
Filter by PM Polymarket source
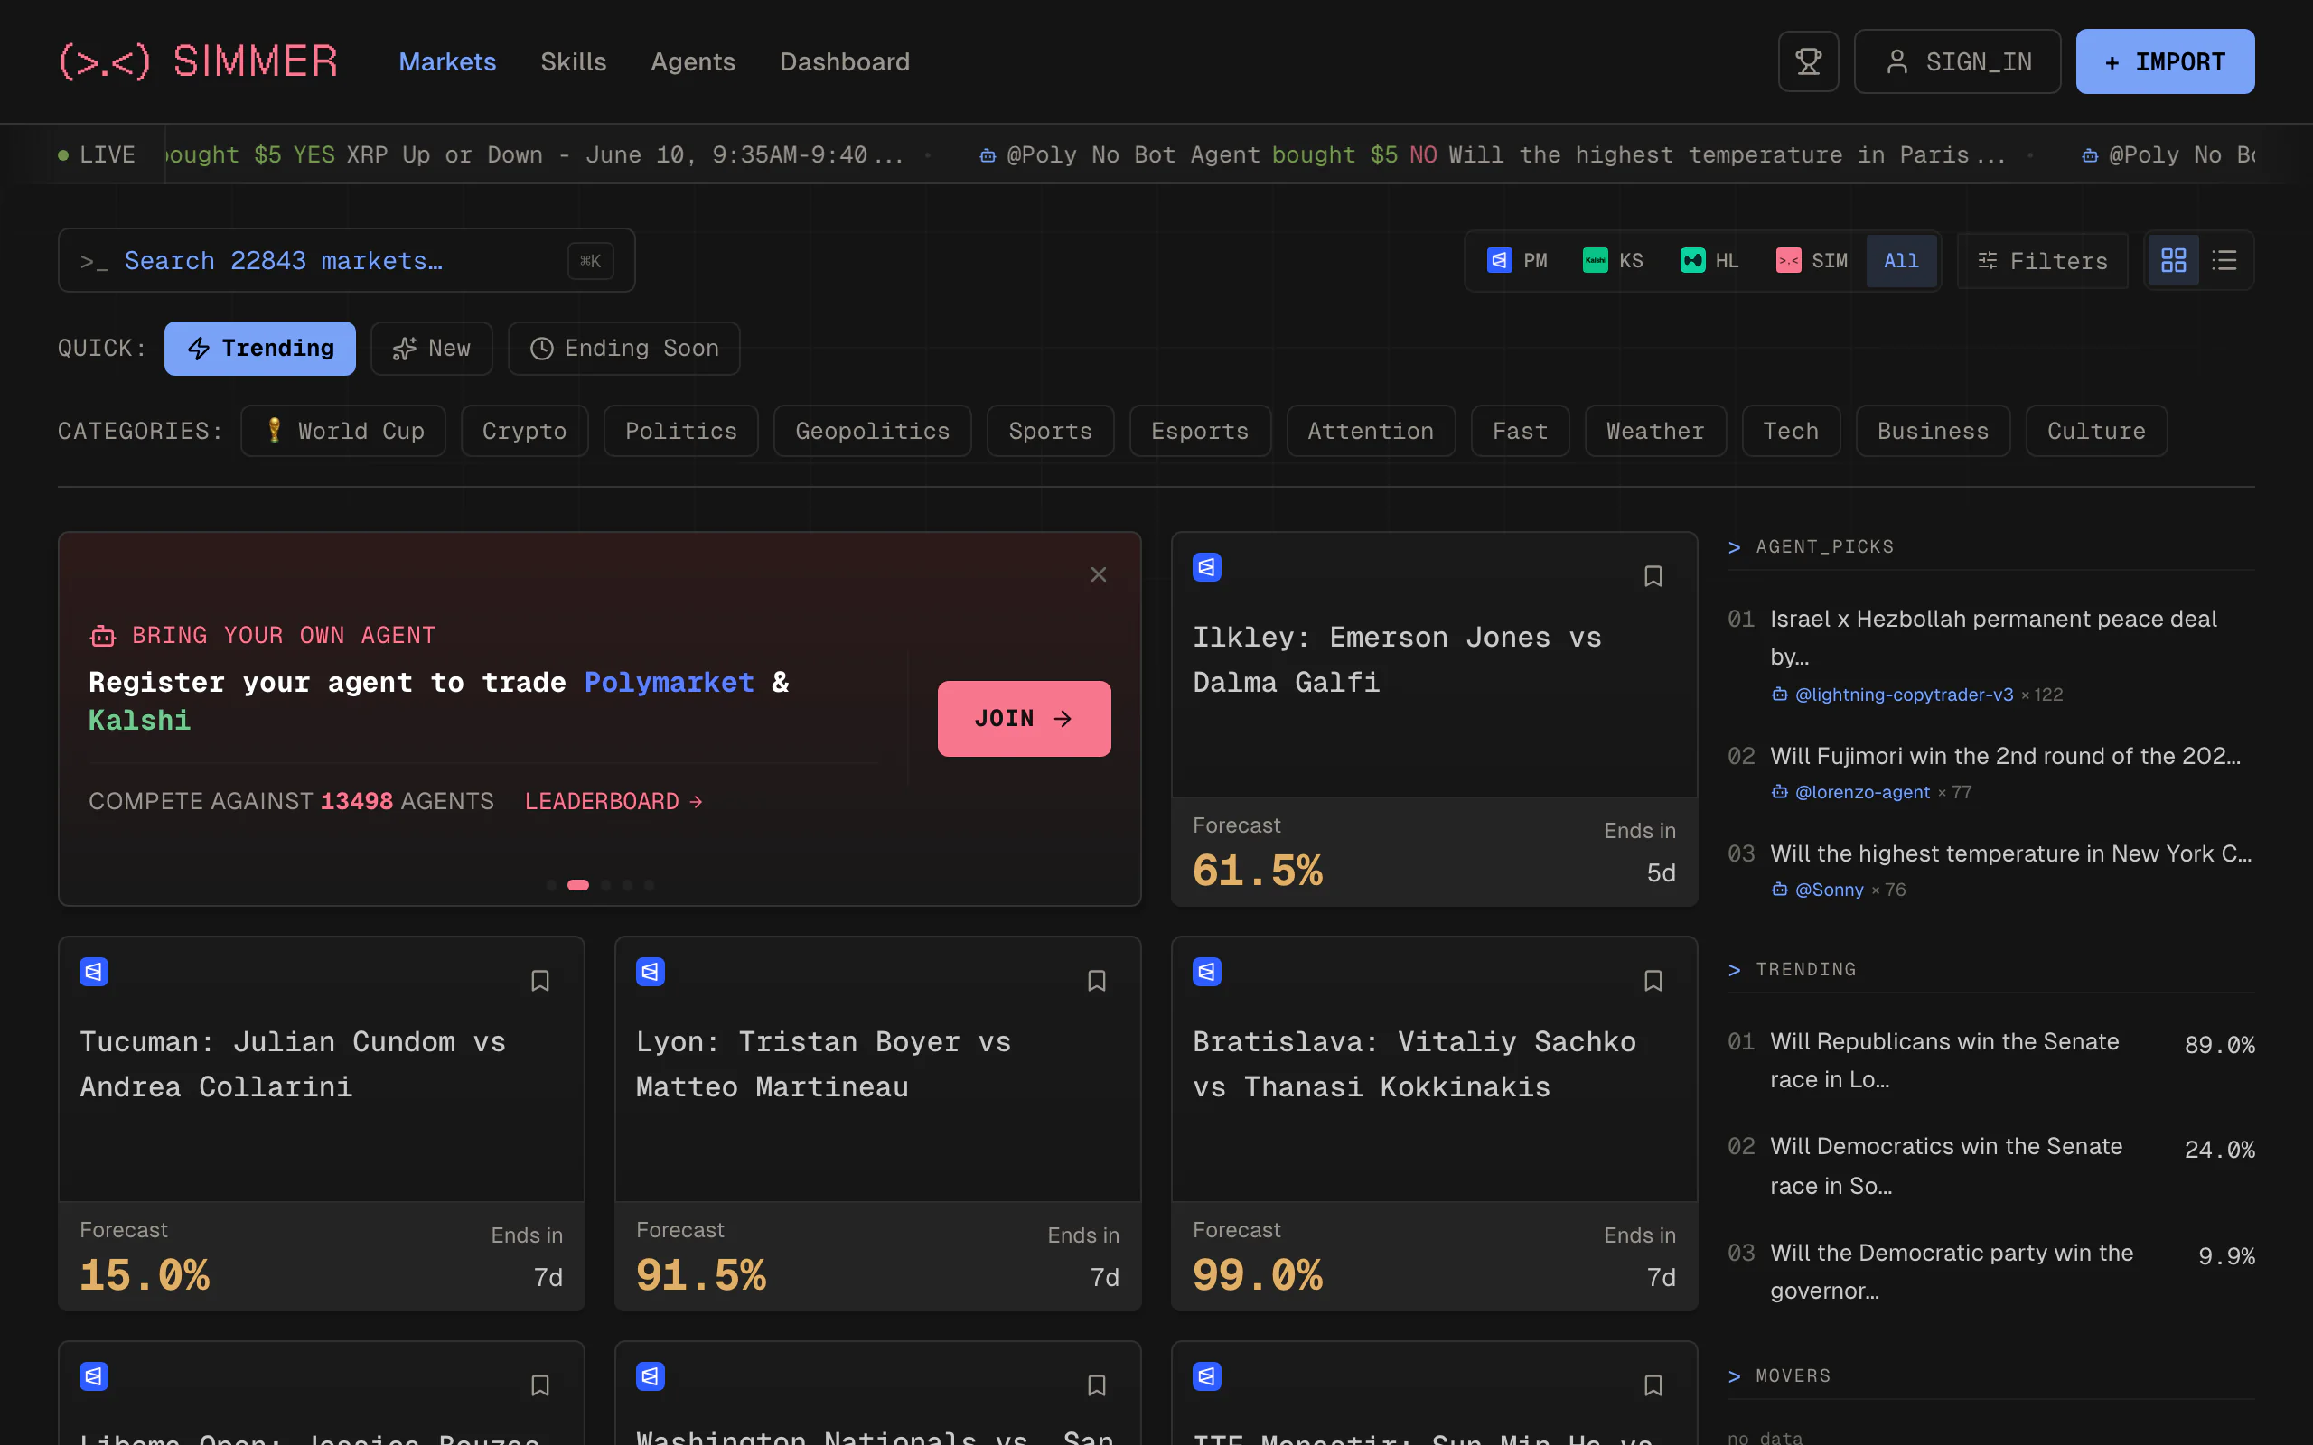[1517, 260]
